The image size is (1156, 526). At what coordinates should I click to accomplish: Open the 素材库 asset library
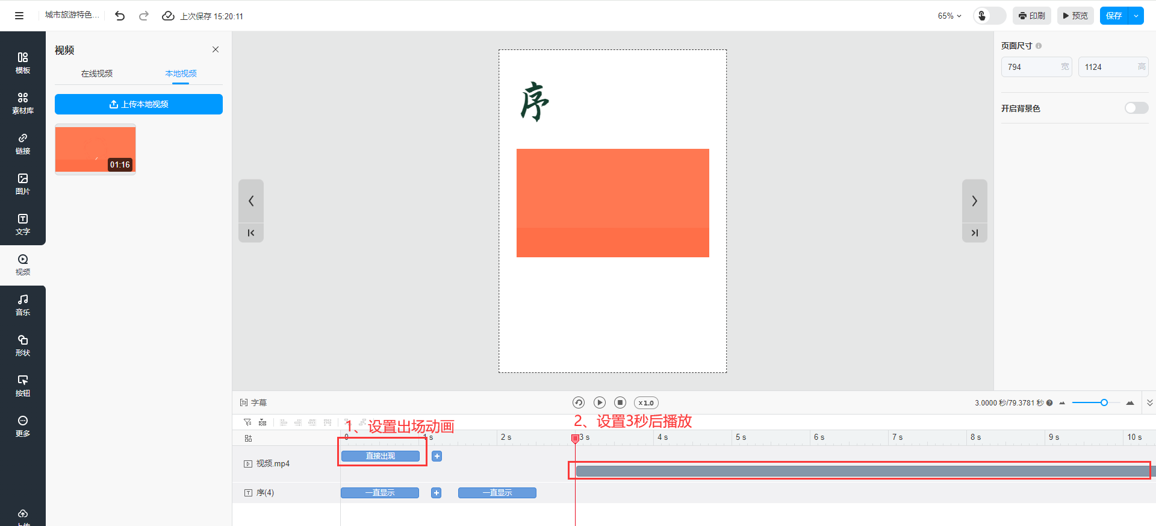(x=23, y=103)
